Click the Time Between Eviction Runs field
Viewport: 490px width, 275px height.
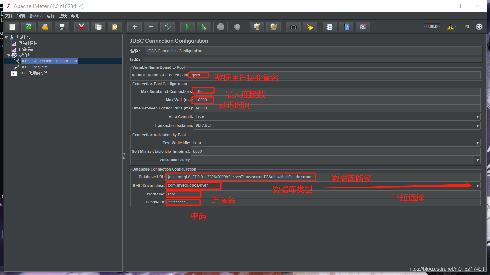tap(337, 108)
